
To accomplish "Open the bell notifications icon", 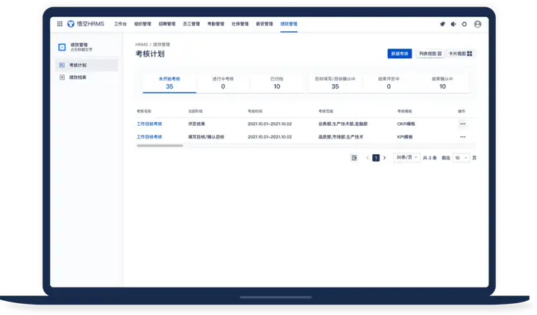I will point(442,24).
